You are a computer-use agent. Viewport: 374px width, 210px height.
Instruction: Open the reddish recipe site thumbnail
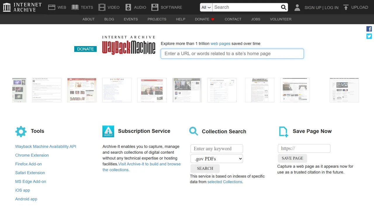(82, 90)
